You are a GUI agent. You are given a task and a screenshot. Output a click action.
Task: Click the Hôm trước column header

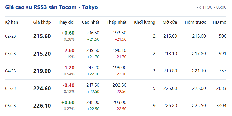pos(195,22)
